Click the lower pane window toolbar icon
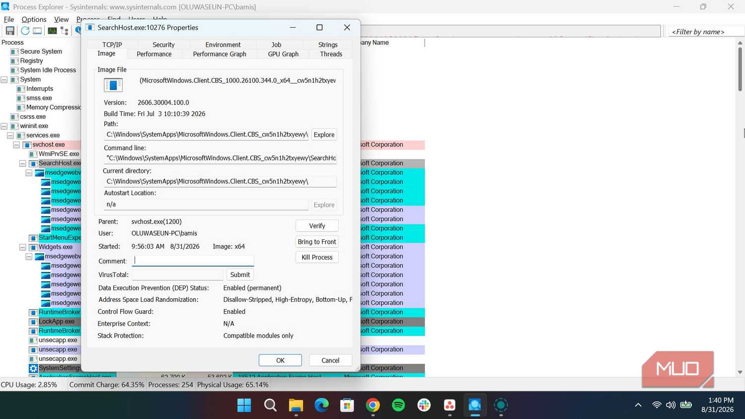This screenshot has height=419, width=745. (37, 31)
